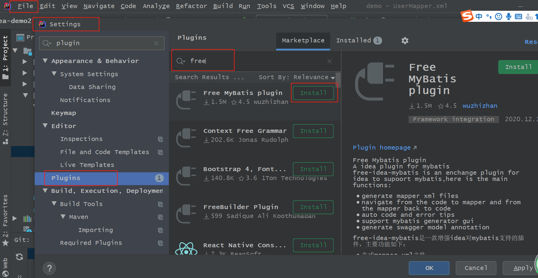This screenshot has height=278, width=538.
Task: Click the emoji smiley icon in input toolbar
Action: click(499, 17)
